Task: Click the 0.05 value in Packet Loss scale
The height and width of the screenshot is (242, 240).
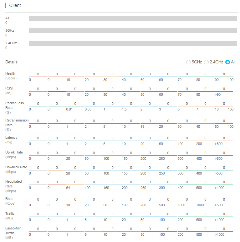Action: click(88, 110)
